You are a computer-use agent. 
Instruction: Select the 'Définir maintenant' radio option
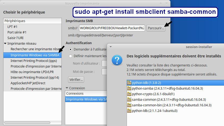(x=70, y=56)
